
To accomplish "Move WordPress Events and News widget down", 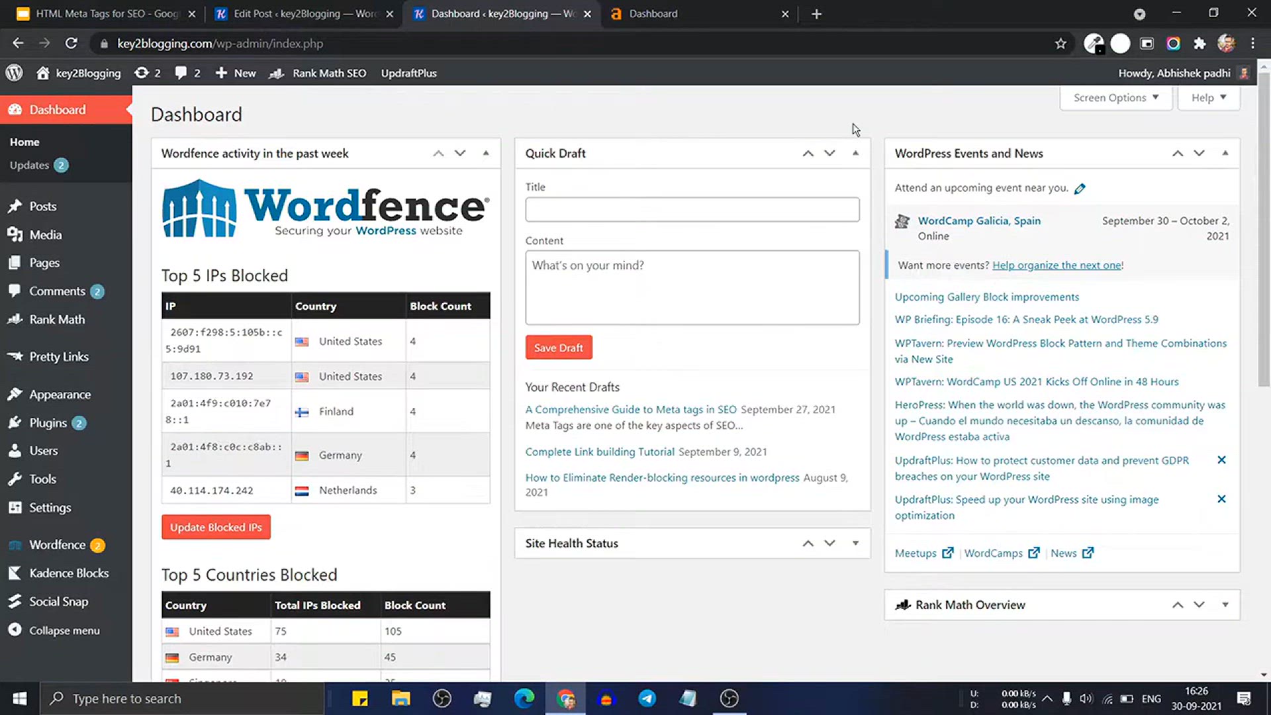I will [x=1199, y=153].
